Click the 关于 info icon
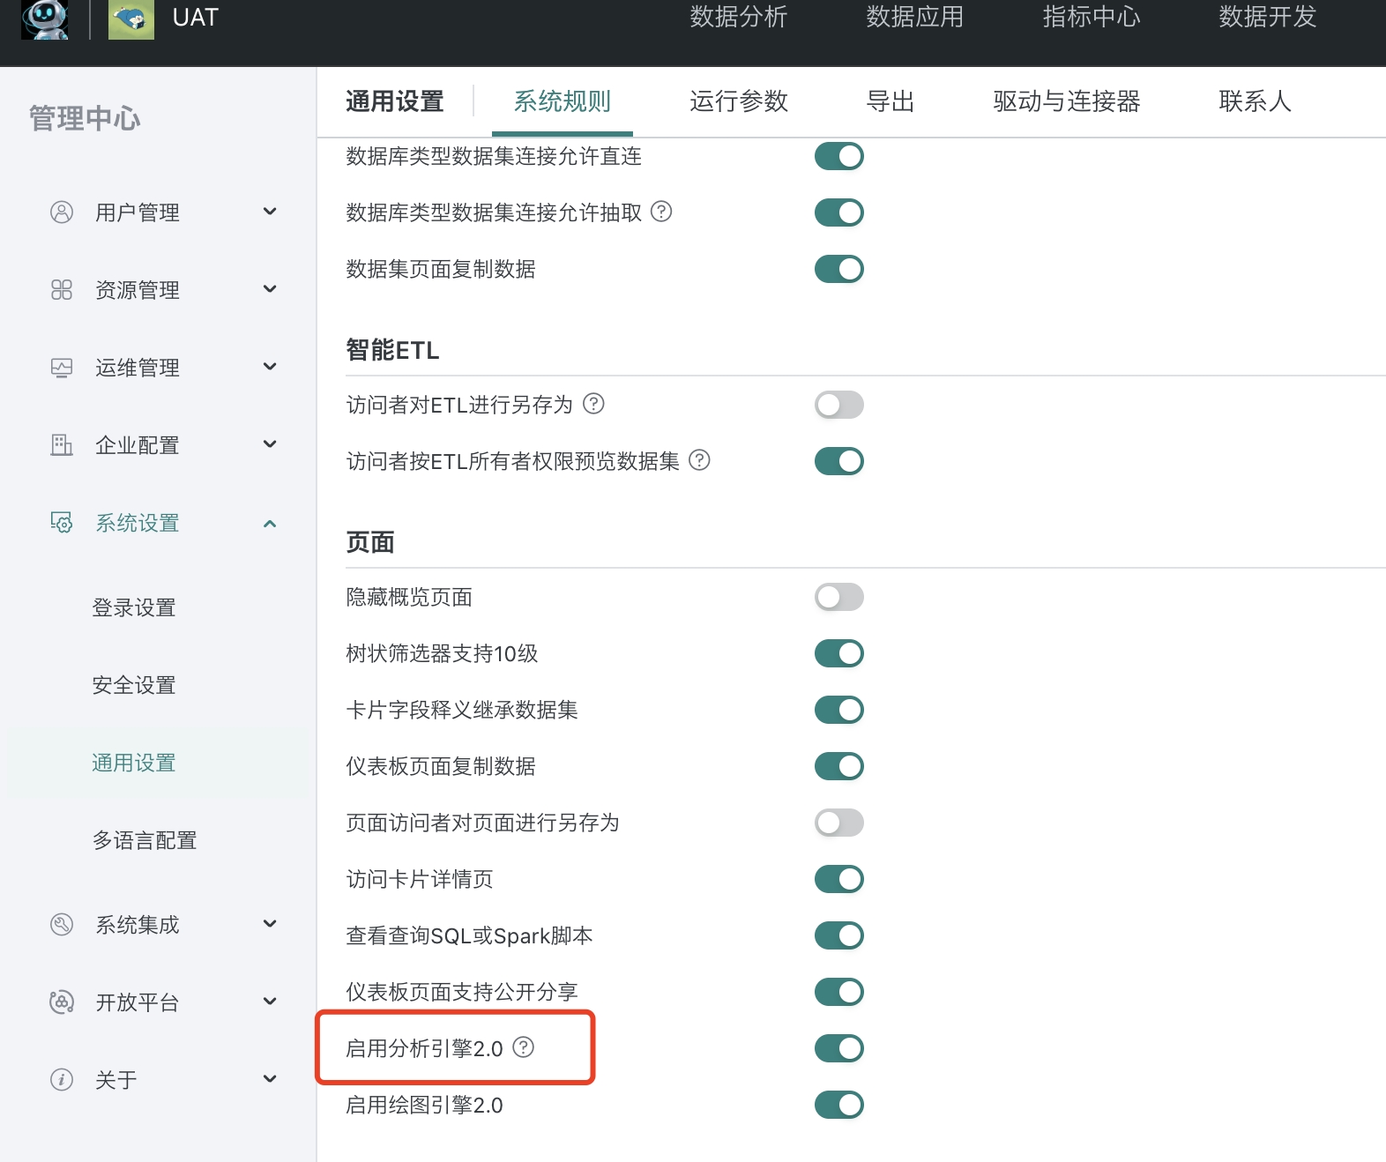 click(62, 1080)
